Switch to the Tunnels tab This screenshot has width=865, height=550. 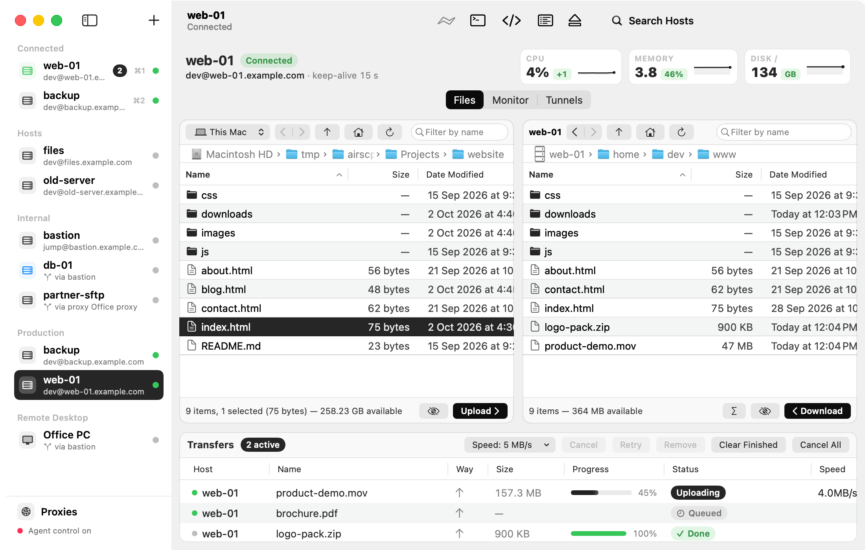click(564, 100)
